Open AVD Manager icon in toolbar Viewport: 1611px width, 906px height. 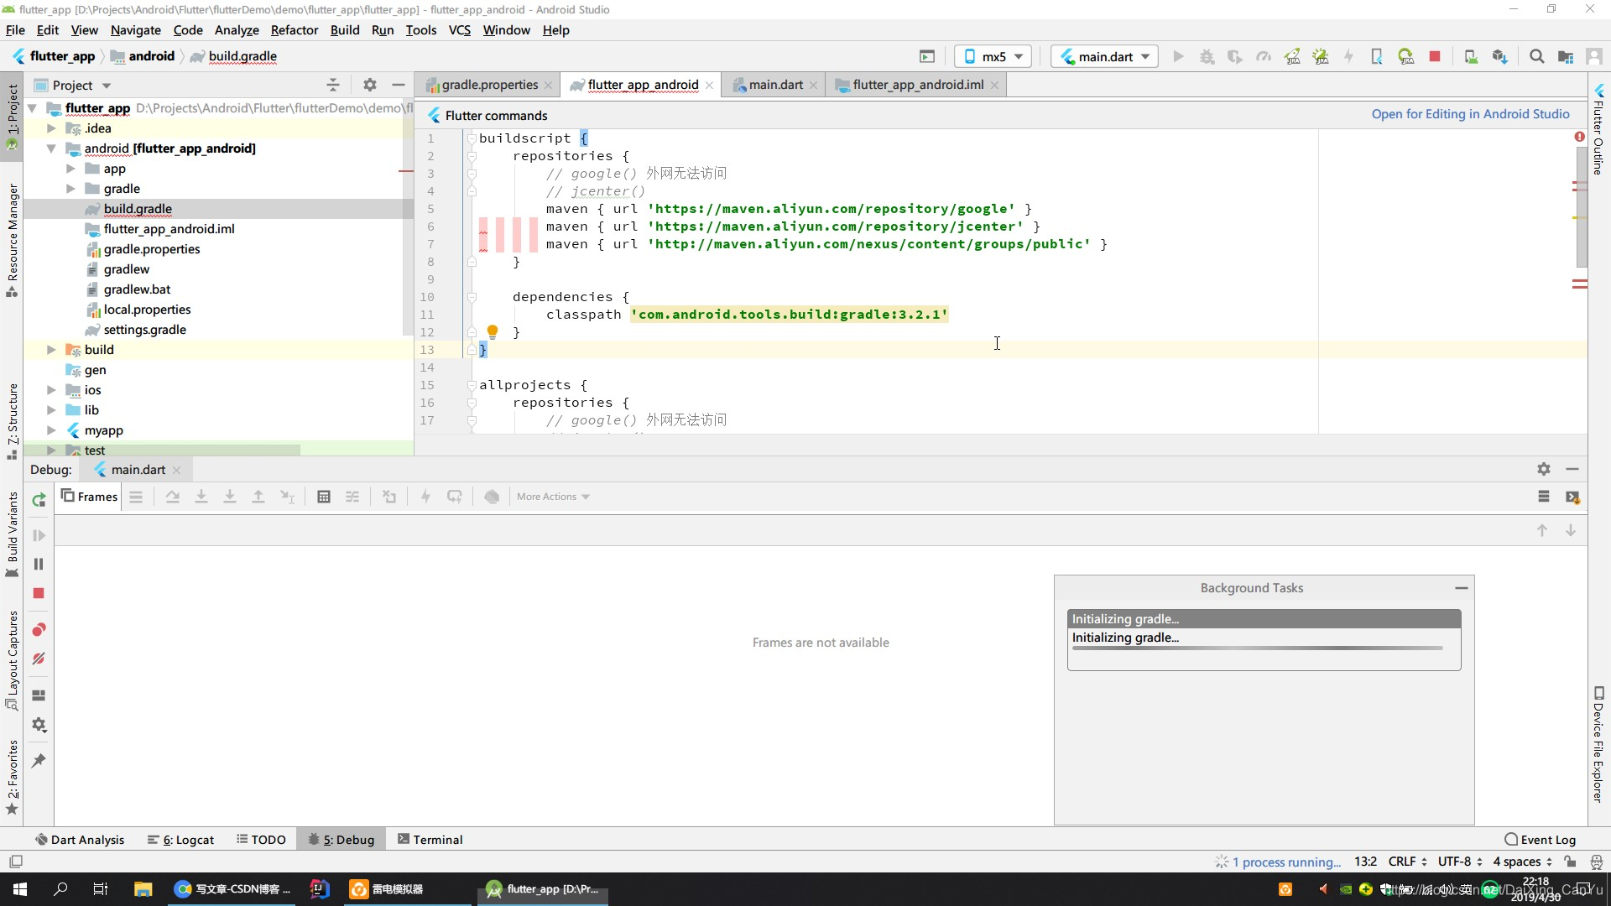tap(1471, 56)
